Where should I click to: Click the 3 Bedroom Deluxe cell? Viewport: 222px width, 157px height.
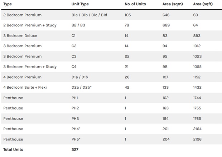click(x=20, y=36)
